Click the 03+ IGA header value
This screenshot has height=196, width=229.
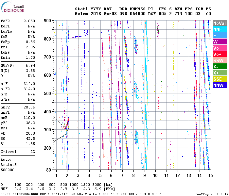(x=199, y=14)
